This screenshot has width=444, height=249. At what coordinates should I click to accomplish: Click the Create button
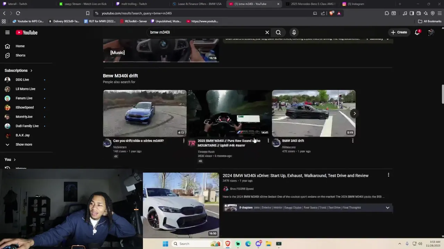[x=399, y=32]
